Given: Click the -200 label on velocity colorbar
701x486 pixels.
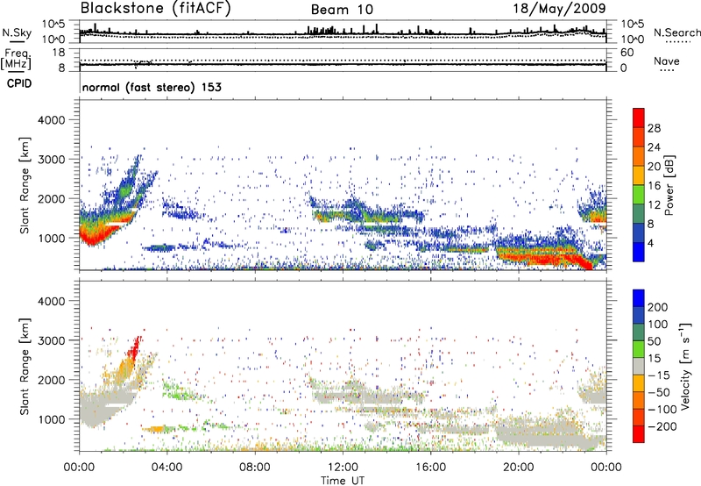Looking at the screenshot, I should [662, 426].
